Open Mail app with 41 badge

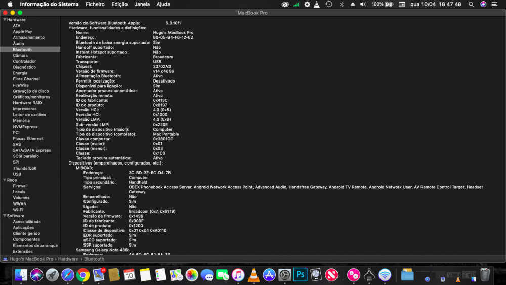(x=99, y=275)
